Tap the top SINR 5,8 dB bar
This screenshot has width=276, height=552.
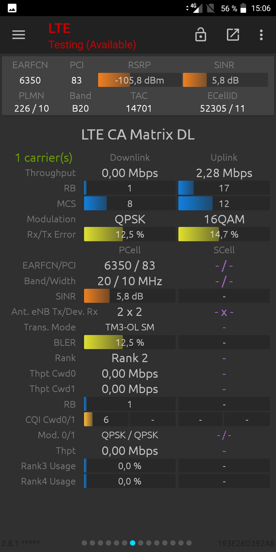pyautogui.click(x=225, y=80)
